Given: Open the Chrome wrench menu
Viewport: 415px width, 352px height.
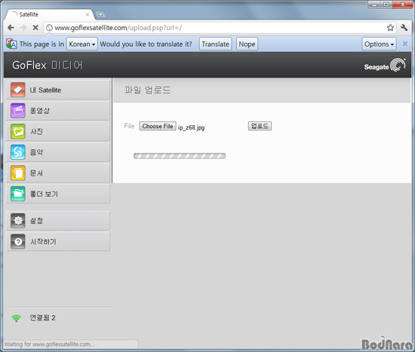Looking at the screenshot, I should [404, 27].
